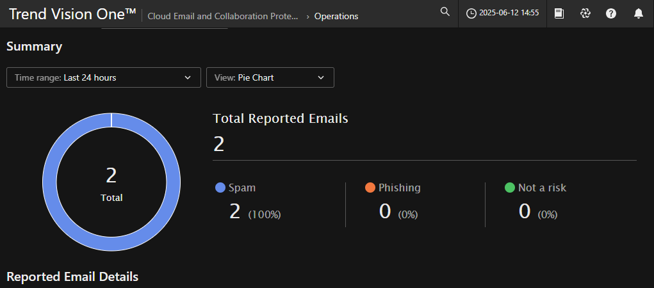The image size is (654, 288).
Task: Select the Operations breadcrumb item
Action: (x=336, y=16)
